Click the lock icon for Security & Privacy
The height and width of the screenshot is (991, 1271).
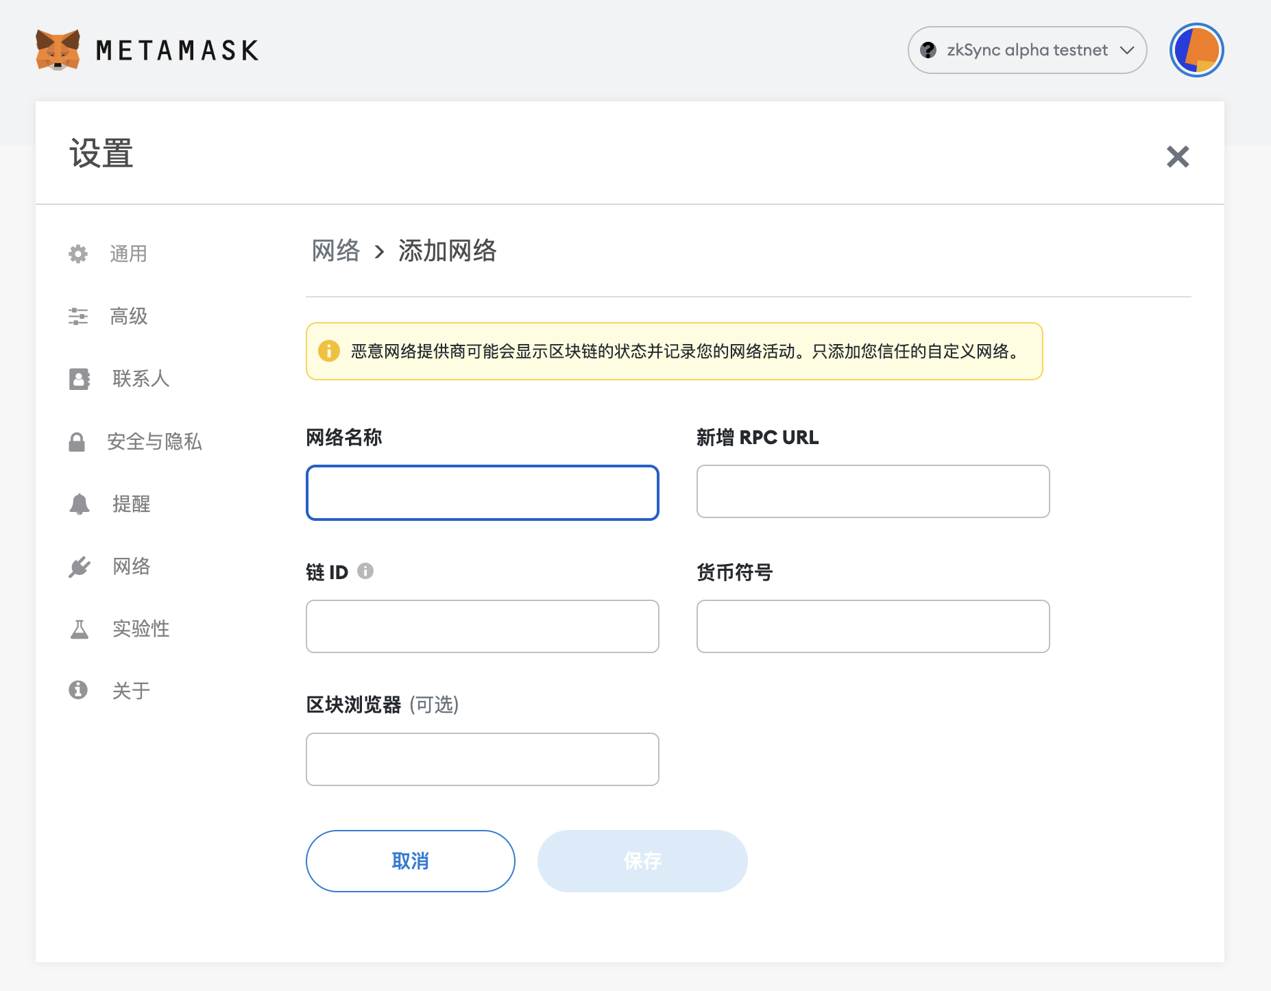click(77, 442)
